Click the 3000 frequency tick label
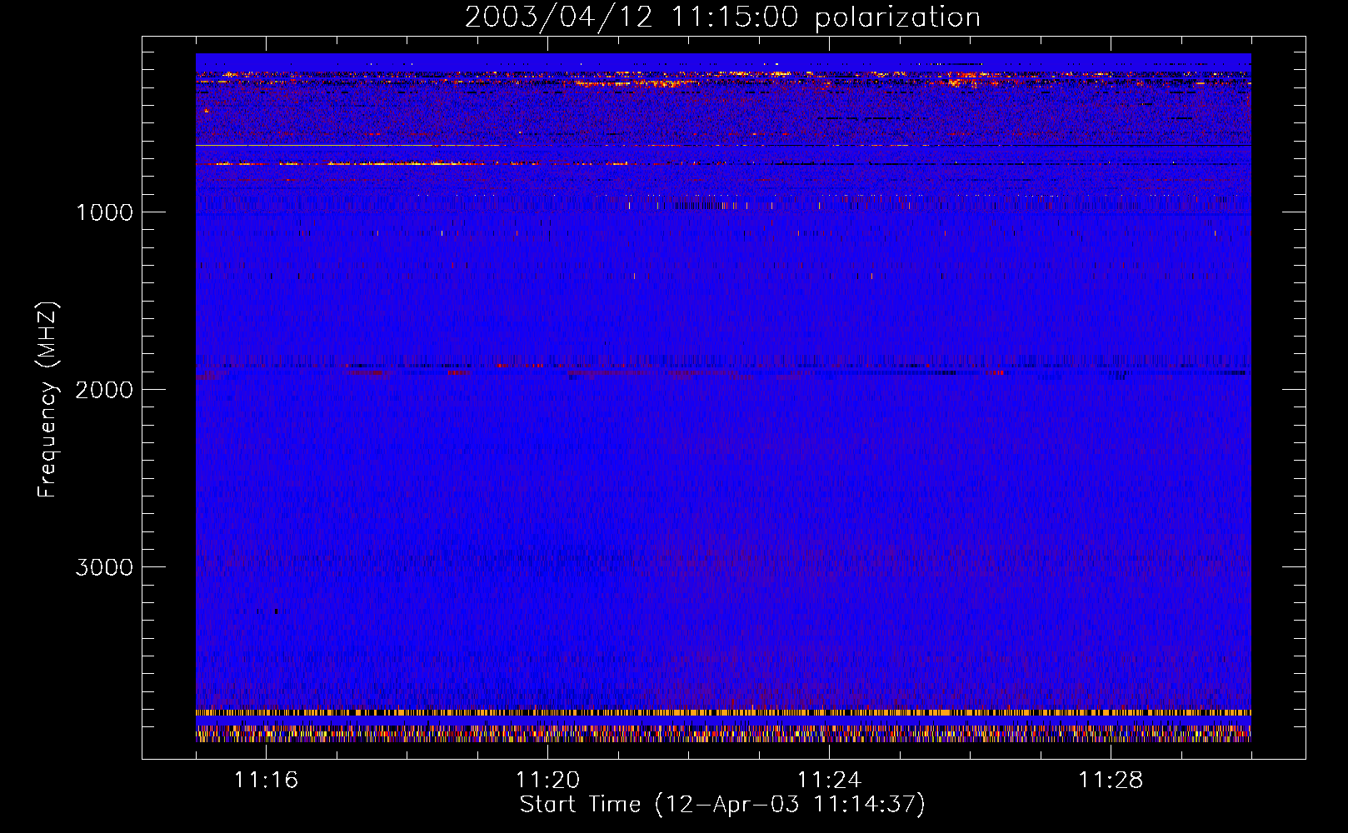Screen dimensions: 1348x833 104,567
